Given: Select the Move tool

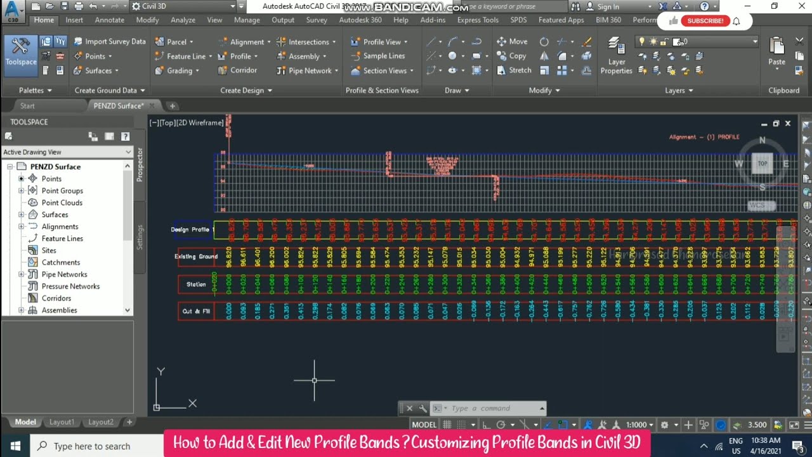Looking at the screenshot, I should coord(512,41).
